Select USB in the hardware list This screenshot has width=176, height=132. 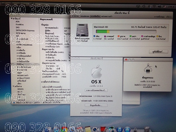pyautogui.click(x=18, y=42)
